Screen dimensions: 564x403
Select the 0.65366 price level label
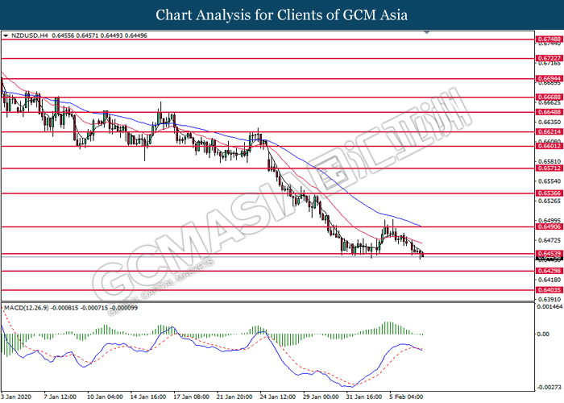(548, 194)
